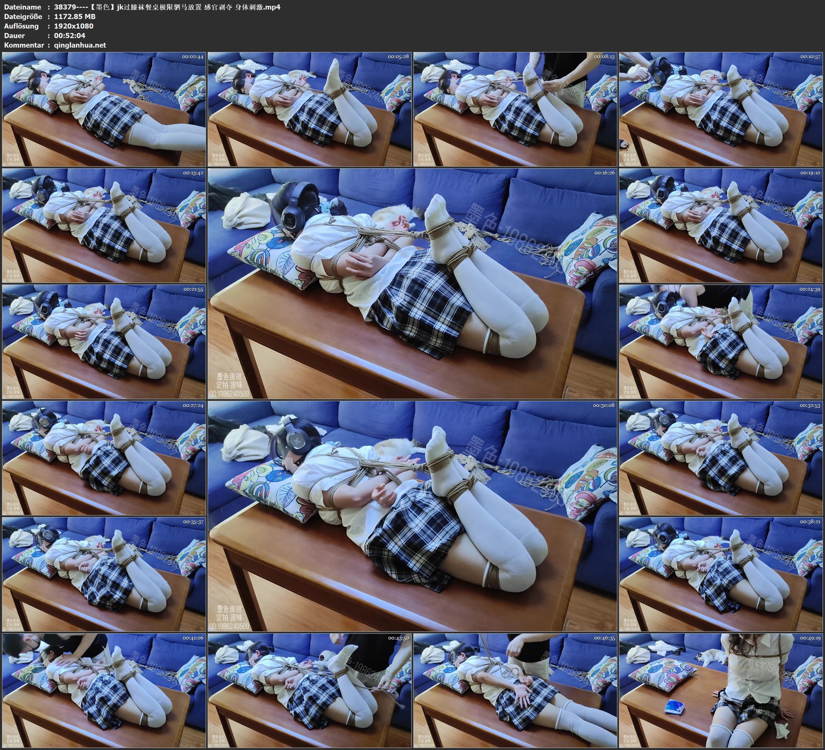The height and width of the screenshot is (750, 825).
Task: Select the frame marked 00:46:35
Action: 515,691
